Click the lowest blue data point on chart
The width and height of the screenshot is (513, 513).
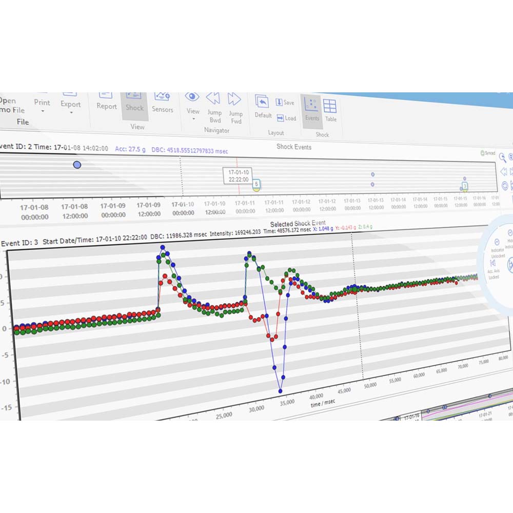tap(281, 391)
